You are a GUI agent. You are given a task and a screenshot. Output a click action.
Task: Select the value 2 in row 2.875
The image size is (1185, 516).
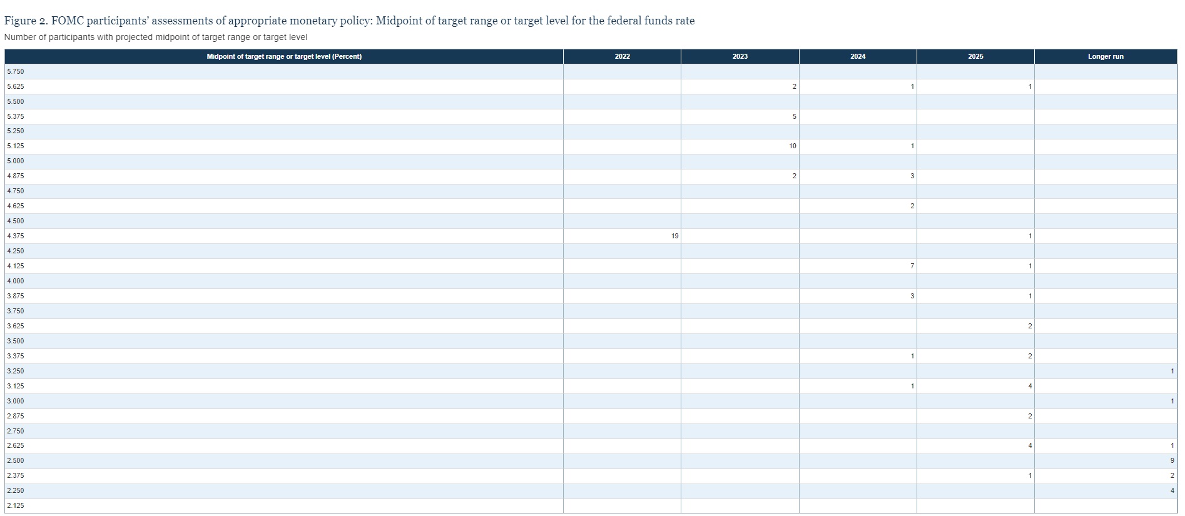tap(1030, 416)
